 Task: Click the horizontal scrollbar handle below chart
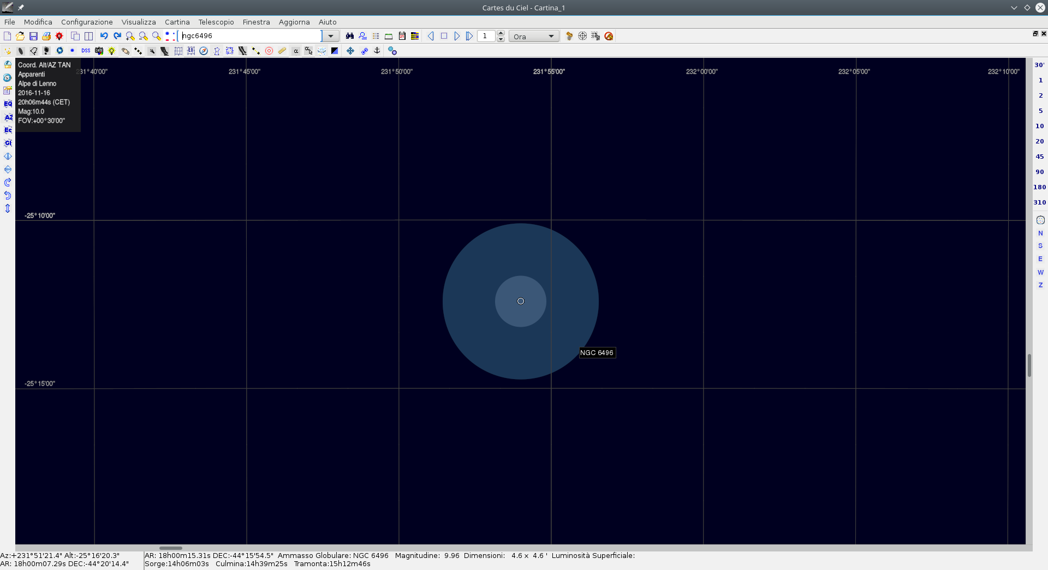pyautogui.click(x=171, y=548)
